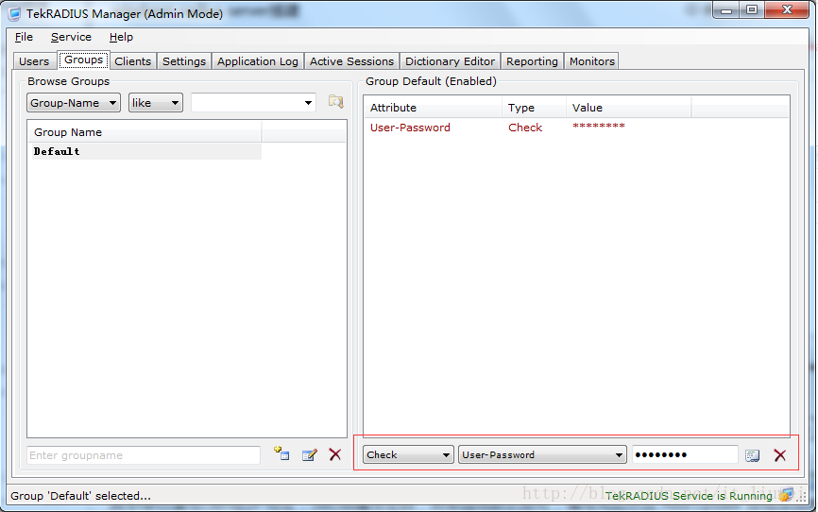Select the Default group row

(146, 151)
